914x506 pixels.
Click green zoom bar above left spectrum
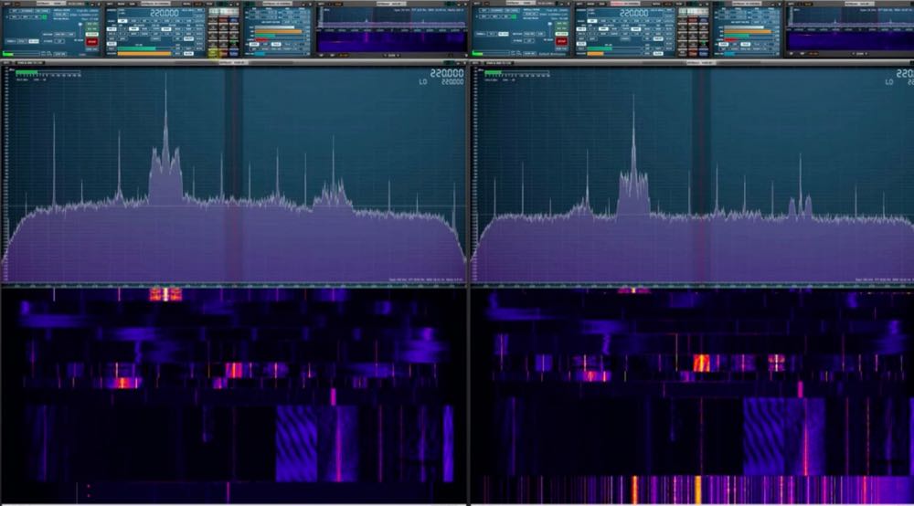pos(27,73)
